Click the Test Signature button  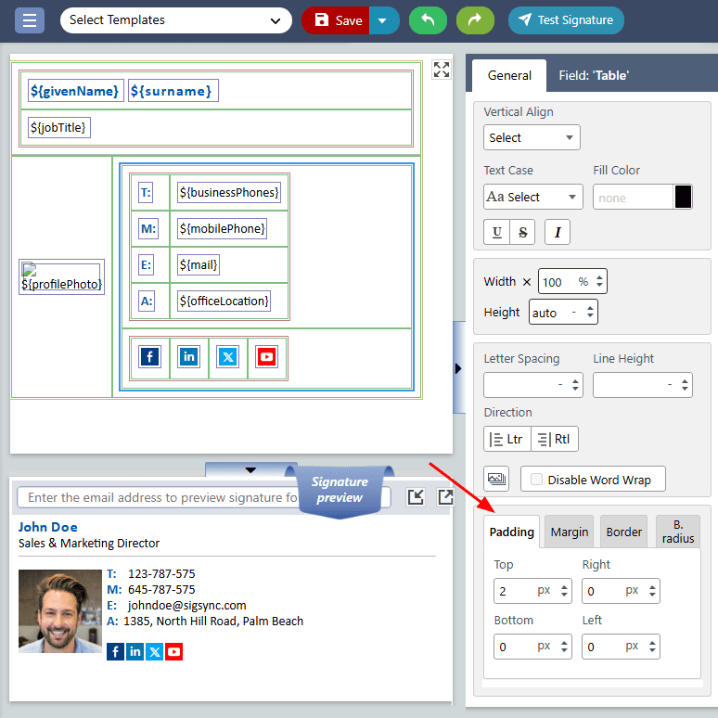tap(566, 19)
